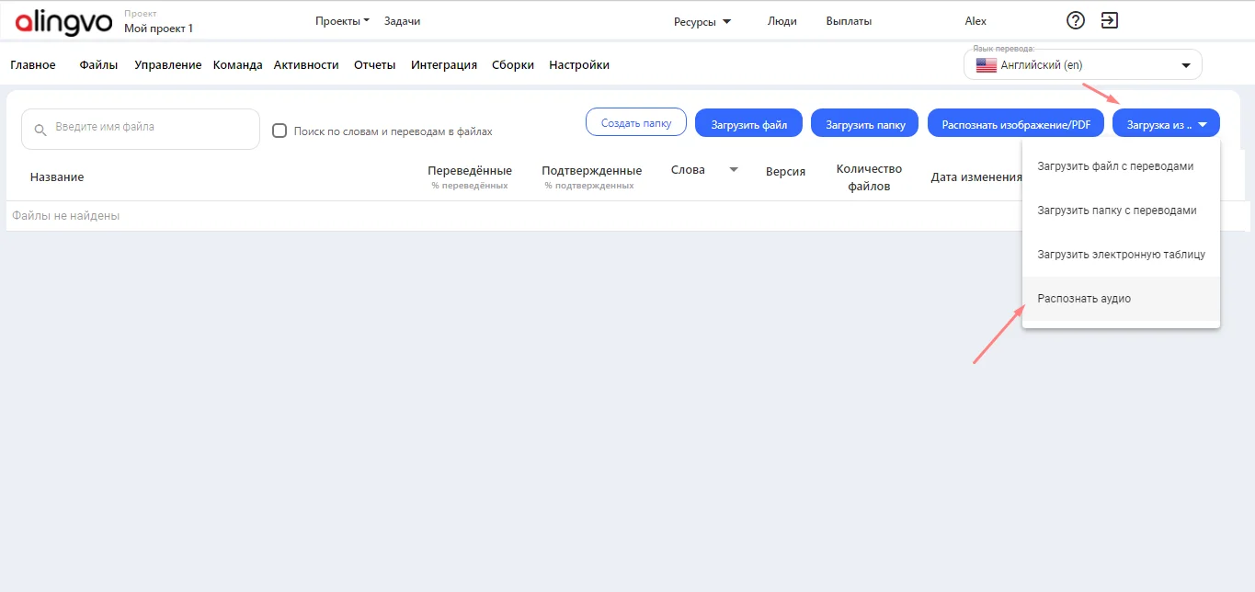Screen dimensions: 1255x592
Task: Expand the Ресурсы dropdown menu
Action: (x=702, y=21)
